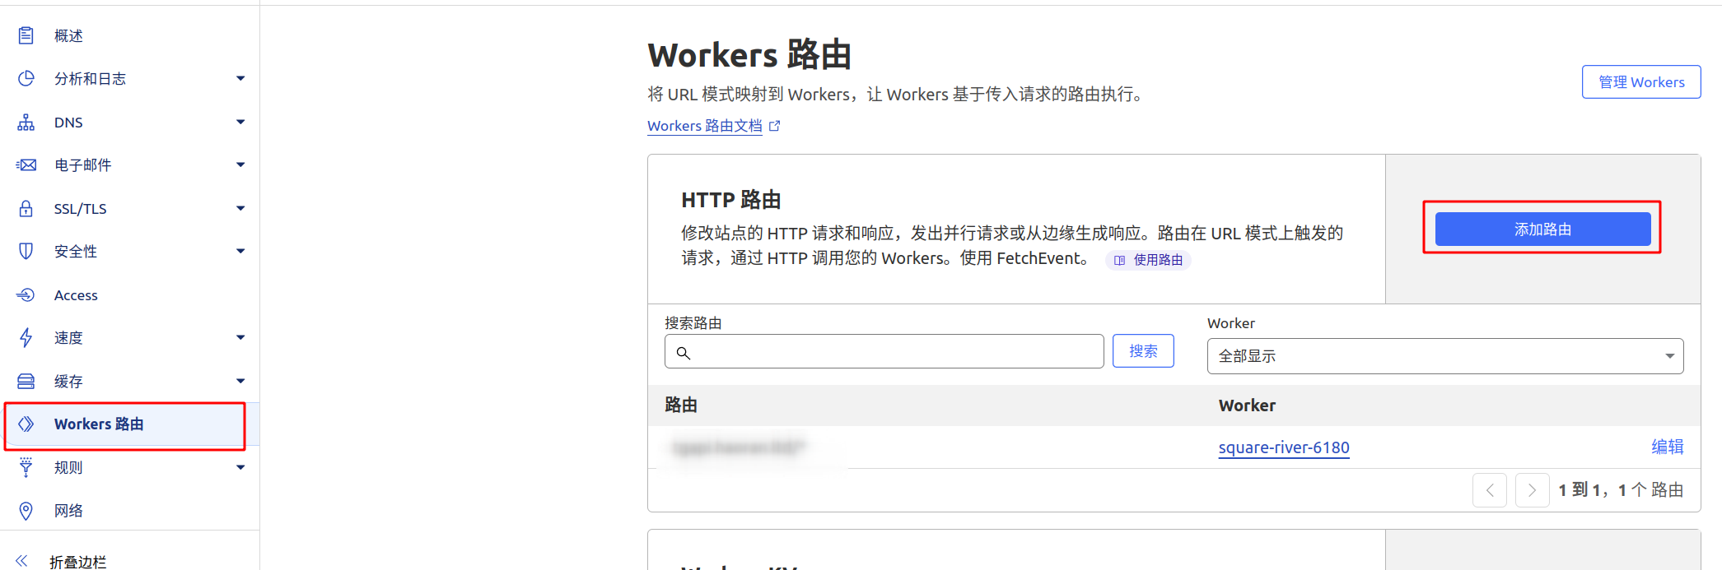The width and height of the screenshot is (1722, 570).
Task: Click the blurred route pattern in the table row
Action: (x=739, y=447)
